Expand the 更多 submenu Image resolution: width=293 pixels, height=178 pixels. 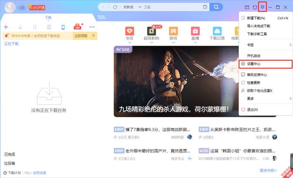pyautogui.click(x=265, y=98)
